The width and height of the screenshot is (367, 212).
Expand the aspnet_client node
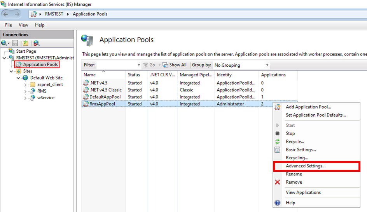point(25,84)
